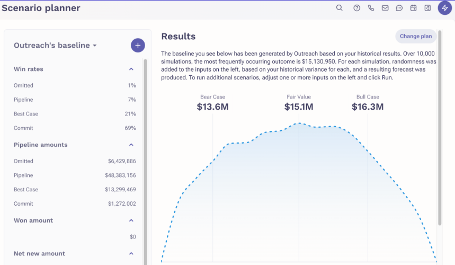Click the Pipeline amount $48,383,156
The width and height of the screenshot is (455, 265).
[120, 175]
